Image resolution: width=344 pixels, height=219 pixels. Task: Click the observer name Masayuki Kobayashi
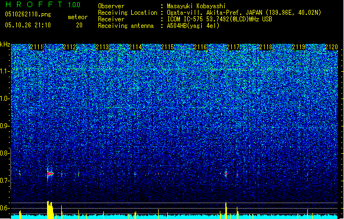(x=196, y=6)
